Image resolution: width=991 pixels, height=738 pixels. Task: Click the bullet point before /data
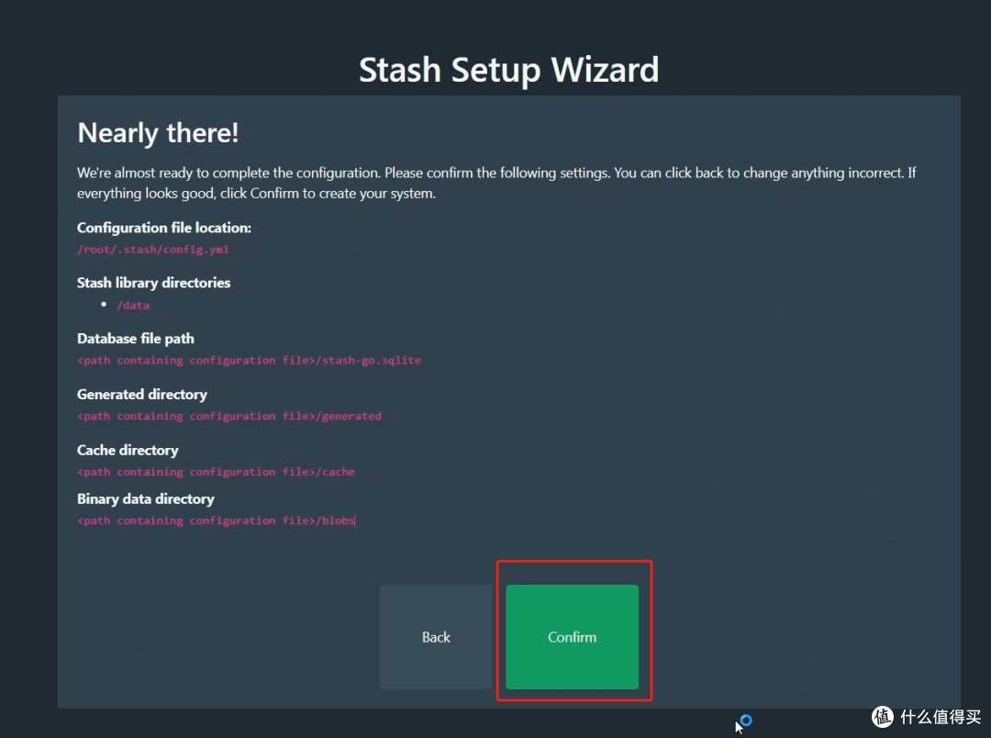point(105,304)
